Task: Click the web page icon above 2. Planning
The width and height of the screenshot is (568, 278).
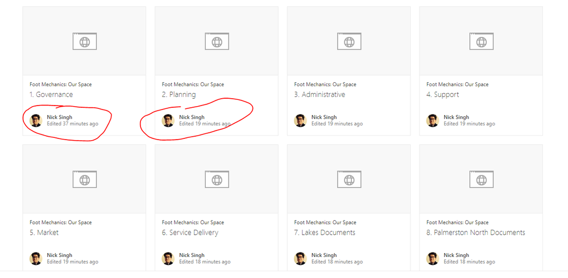Action: [x=217, y=41]
